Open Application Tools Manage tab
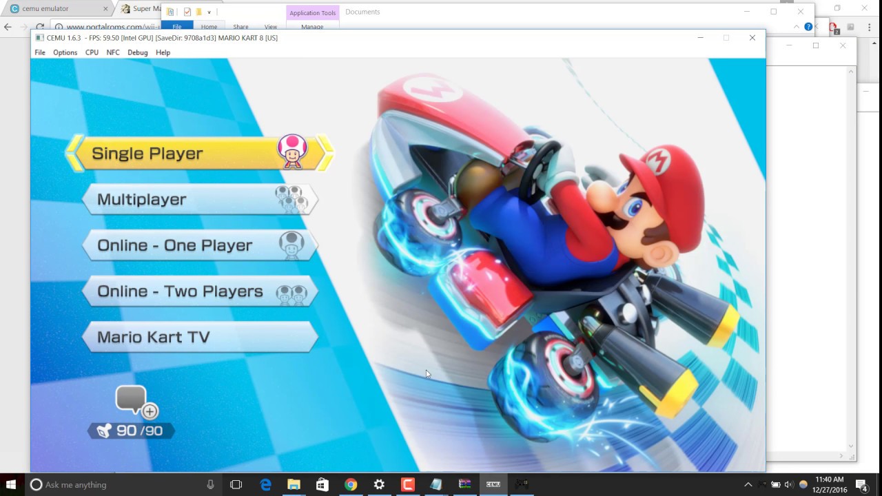The image size is (882, 496). (x=312, y=27)
